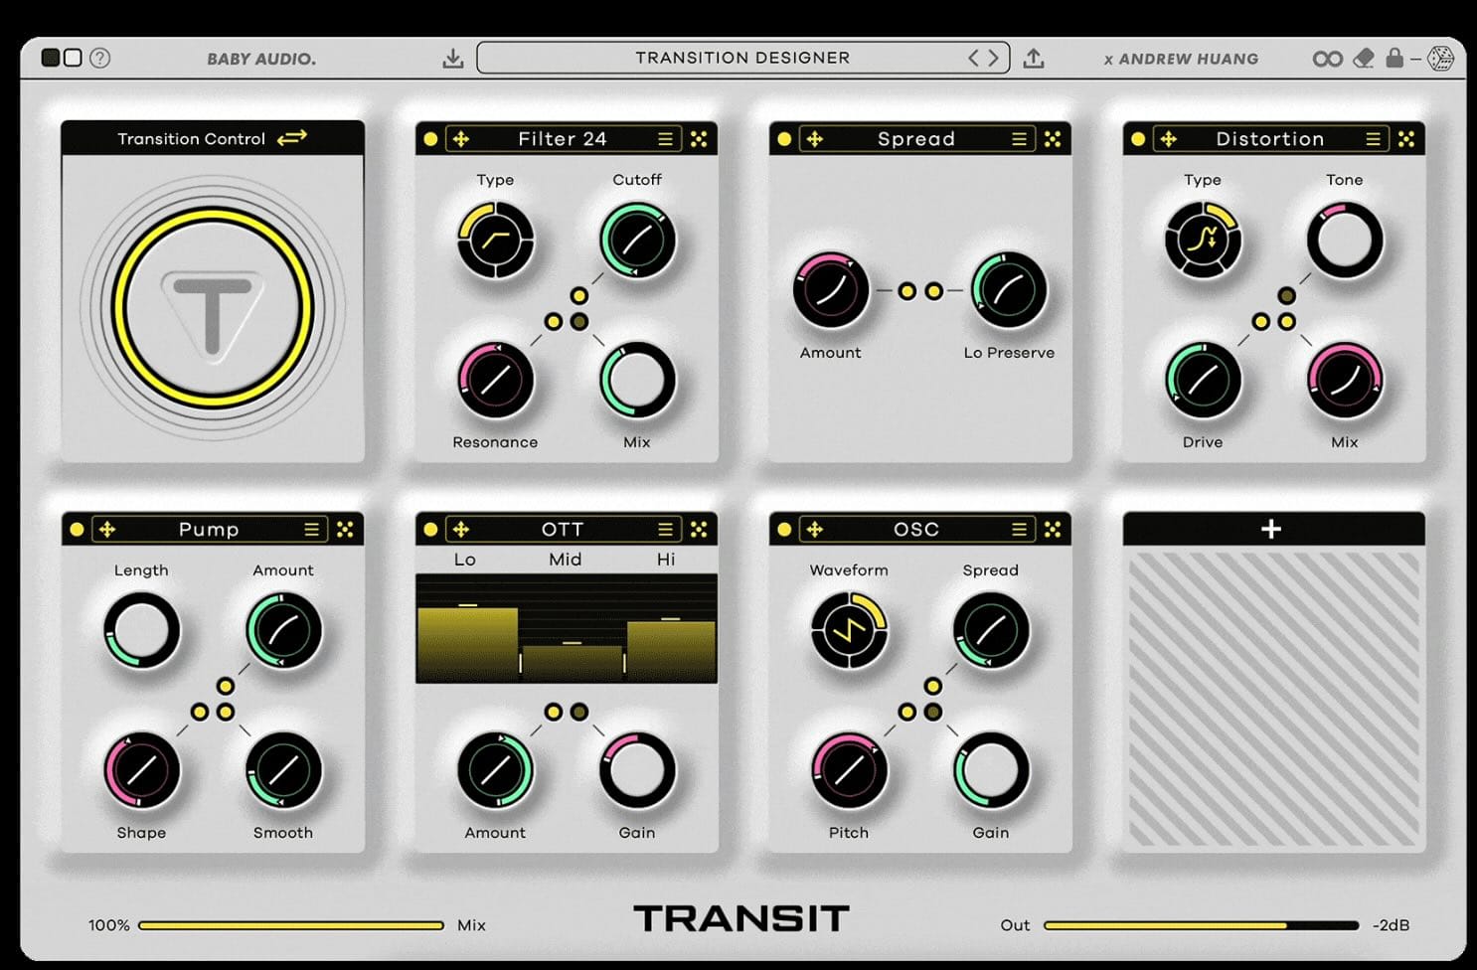This screenshot has height=970, width=1477.
Task: Toggle the infinity loop icon
Action: point(1327,59)
